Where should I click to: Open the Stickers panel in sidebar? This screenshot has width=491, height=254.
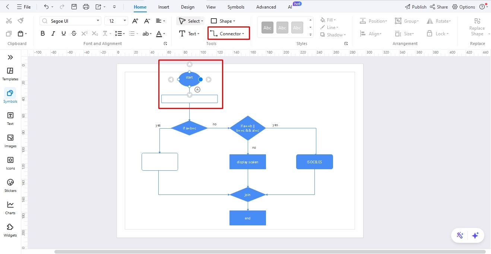(10, 186)
